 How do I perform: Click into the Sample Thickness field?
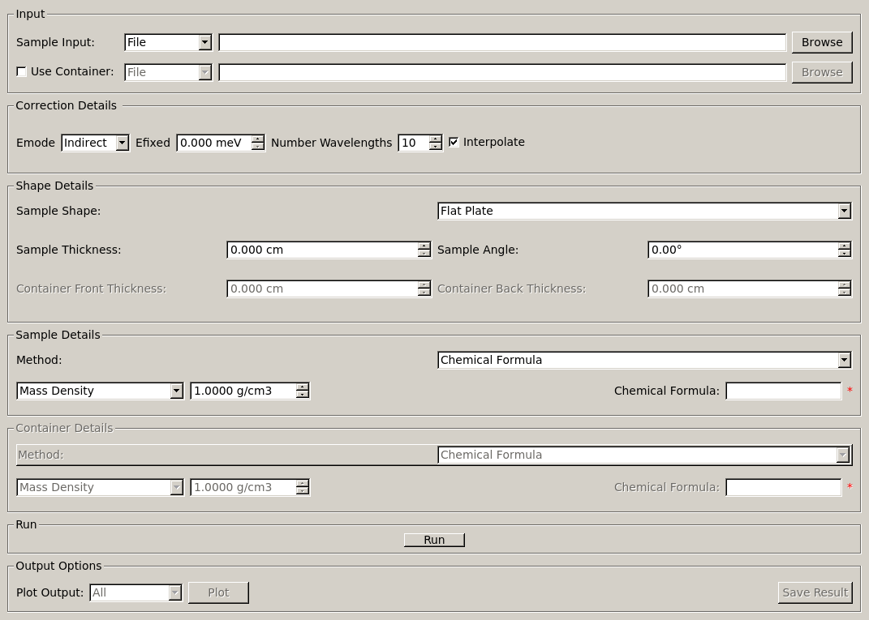click(321, 250)
